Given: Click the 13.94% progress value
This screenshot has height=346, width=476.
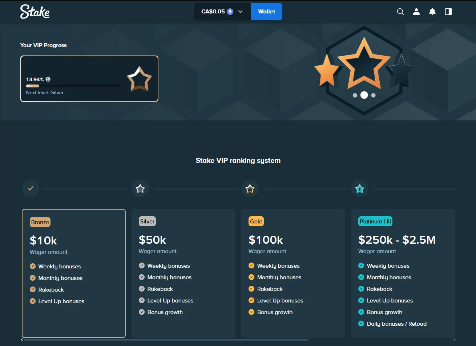Looking at the screenshot, I should [35, 79].
